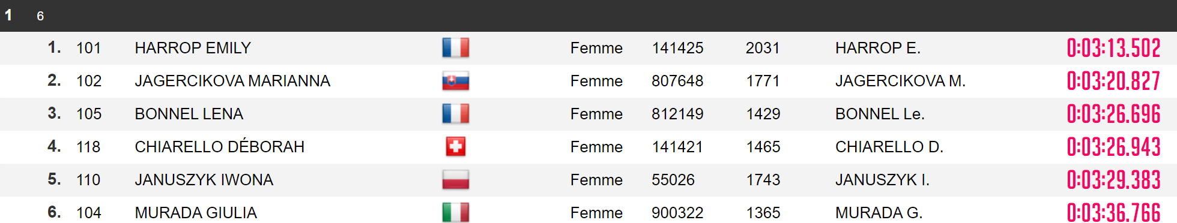Screen dimensions: 1177x223
Task: Click the time 0:03:20.827
Action: 1113,81
